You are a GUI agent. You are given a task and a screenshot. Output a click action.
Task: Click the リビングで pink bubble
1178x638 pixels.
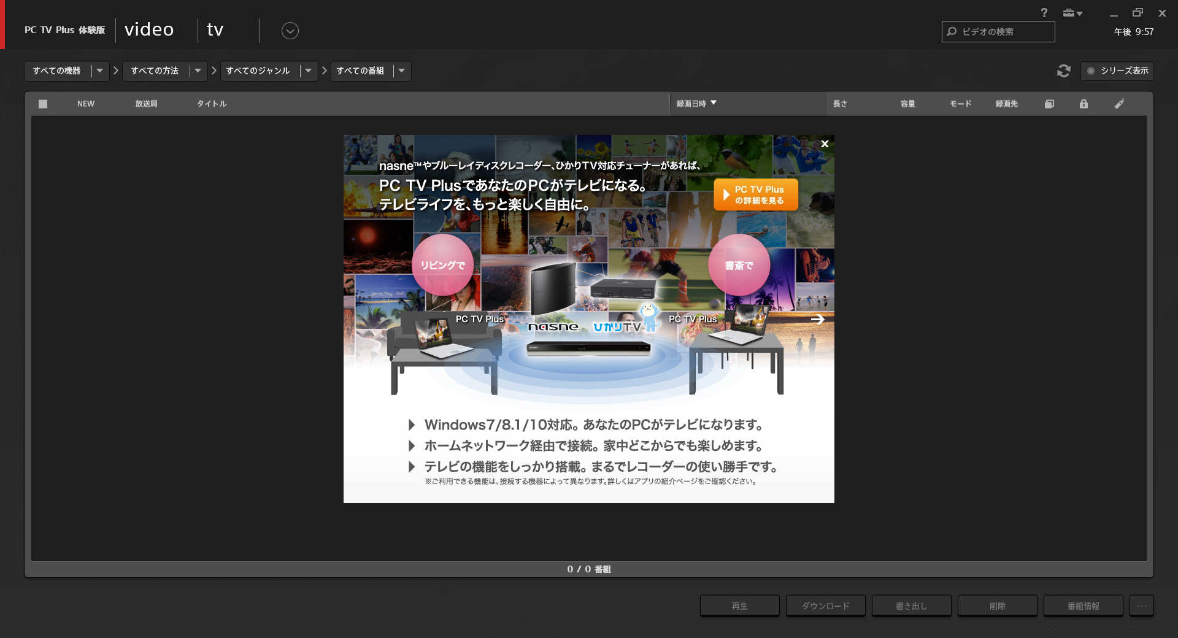[442, 265]
